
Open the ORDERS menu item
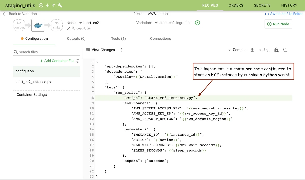click(x=236, y=5)
